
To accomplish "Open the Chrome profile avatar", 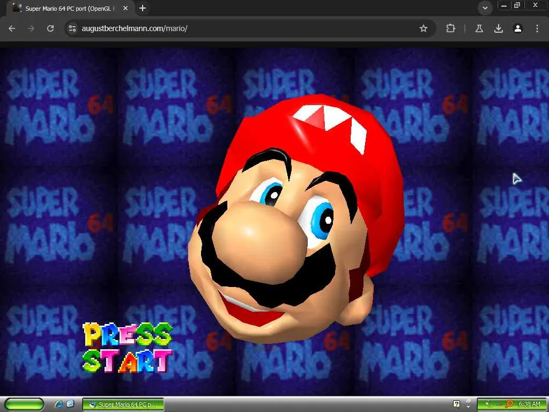I will 518,28.
